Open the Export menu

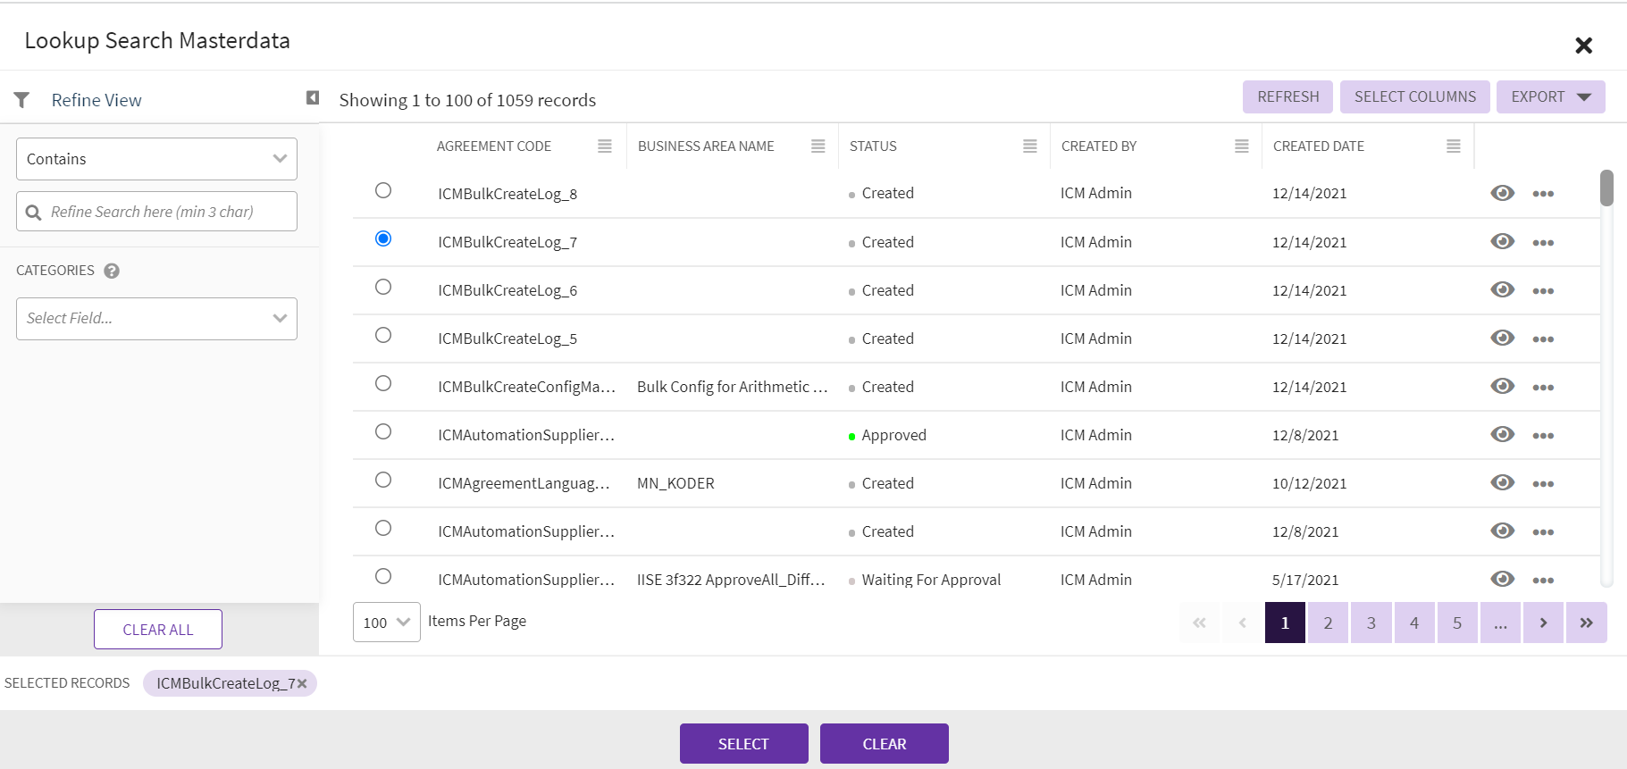(x=1550, y=96)
